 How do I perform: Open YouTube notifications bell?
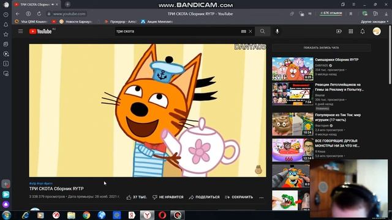pyautogui.click(x=363, y=31)
